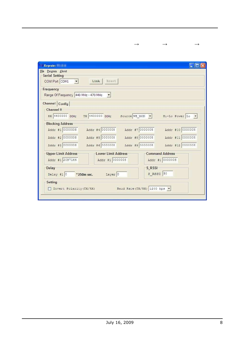This screenshot has width=240, height=340.
Task: Click Blocking Address Addr #9 field
Action: coord(147,145)
